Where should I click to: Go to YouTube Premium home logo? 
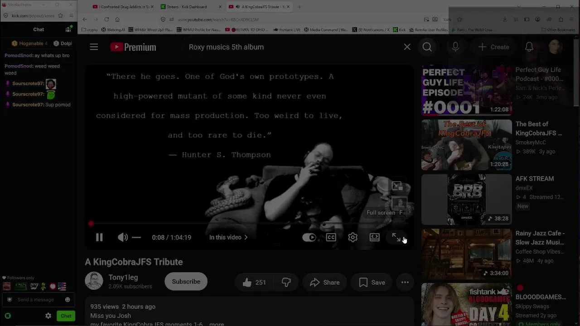pyautogui.click(x=133, y=47)
